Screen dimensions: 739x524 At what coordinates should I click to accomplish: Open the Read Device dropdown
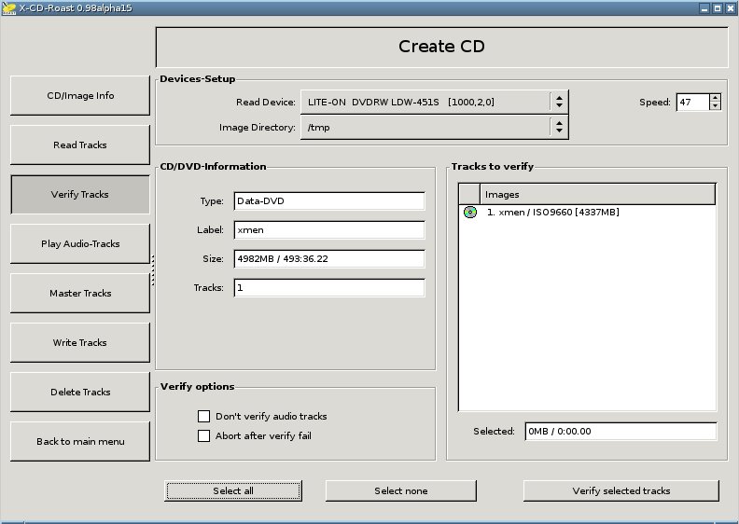[434, 103]
